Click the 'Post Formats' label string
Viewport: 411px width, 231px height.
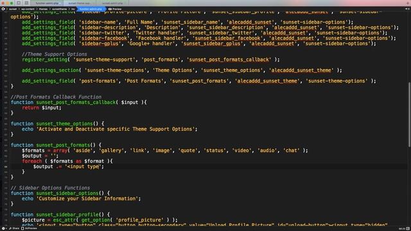pos(144,81)
